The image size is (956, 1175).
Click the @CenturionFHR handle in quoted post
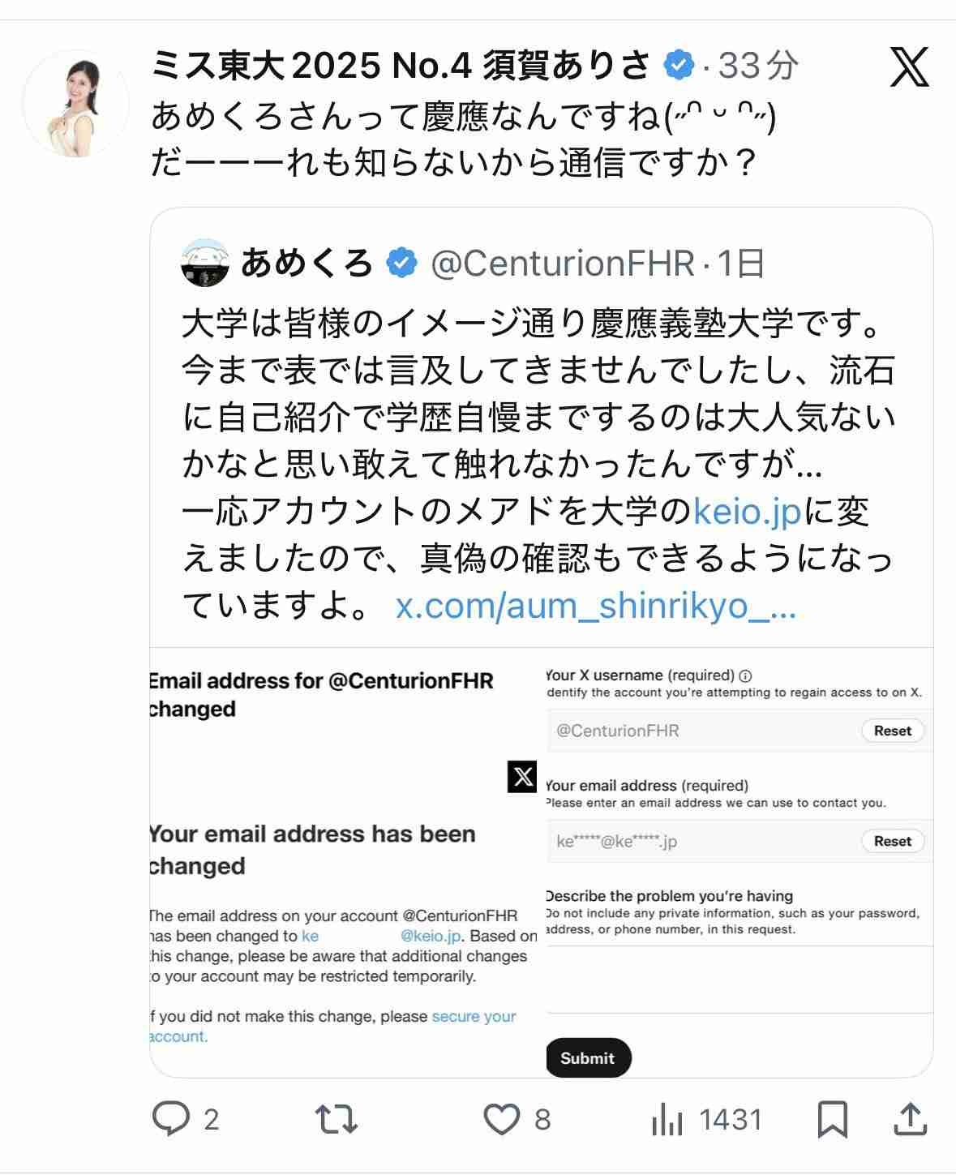point(563,264)
